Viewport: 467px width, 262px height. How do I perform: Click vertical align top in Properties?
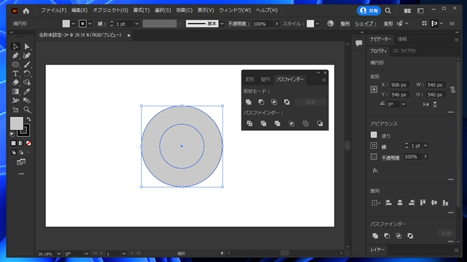pyautogui.click(x=423, y=203)
